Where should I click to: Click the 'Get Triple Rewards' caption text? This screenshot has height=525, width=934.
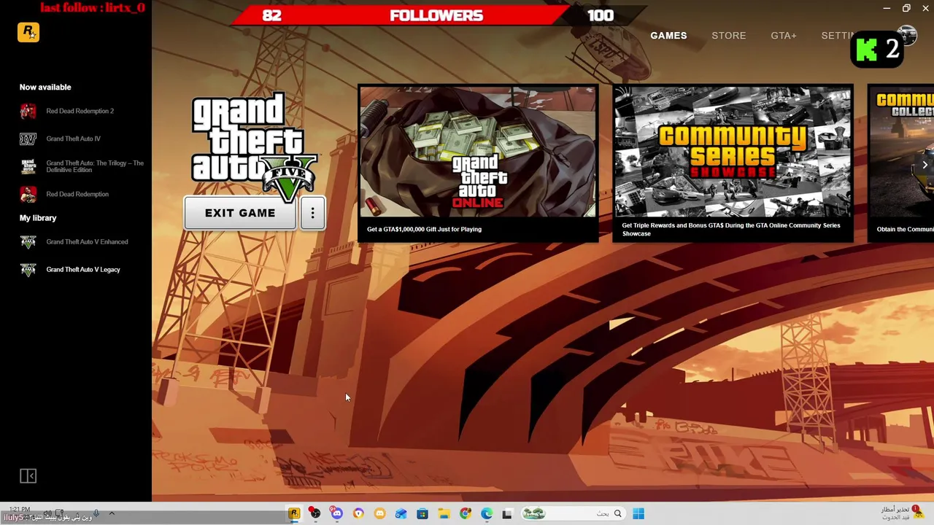tap(730, 229)
